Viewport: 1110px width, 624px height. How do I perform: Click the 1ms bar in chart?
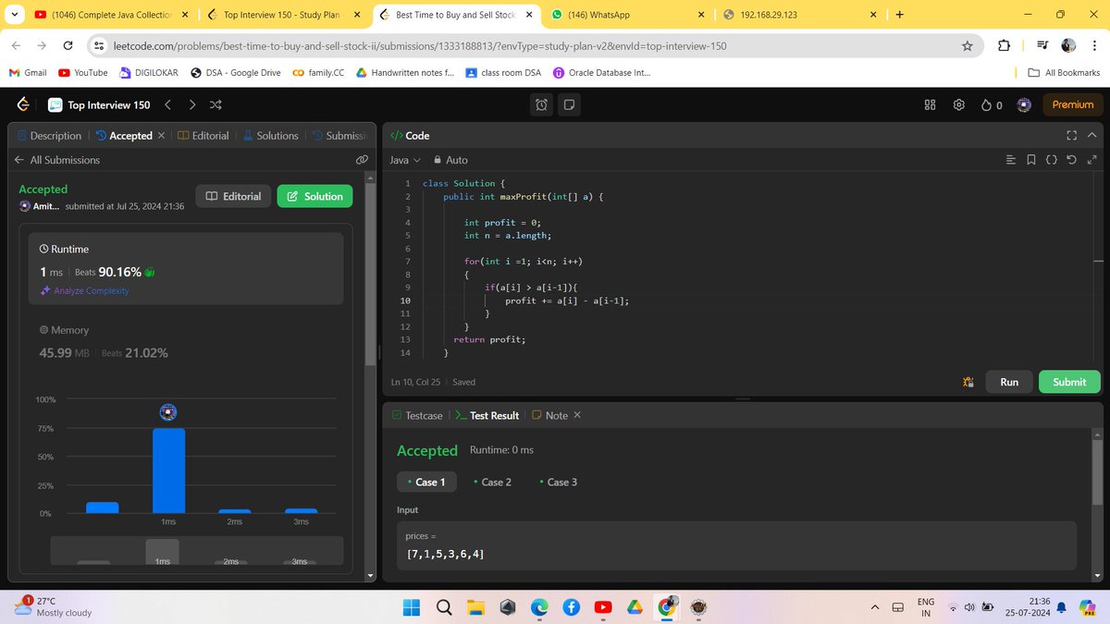click(168, 471)
